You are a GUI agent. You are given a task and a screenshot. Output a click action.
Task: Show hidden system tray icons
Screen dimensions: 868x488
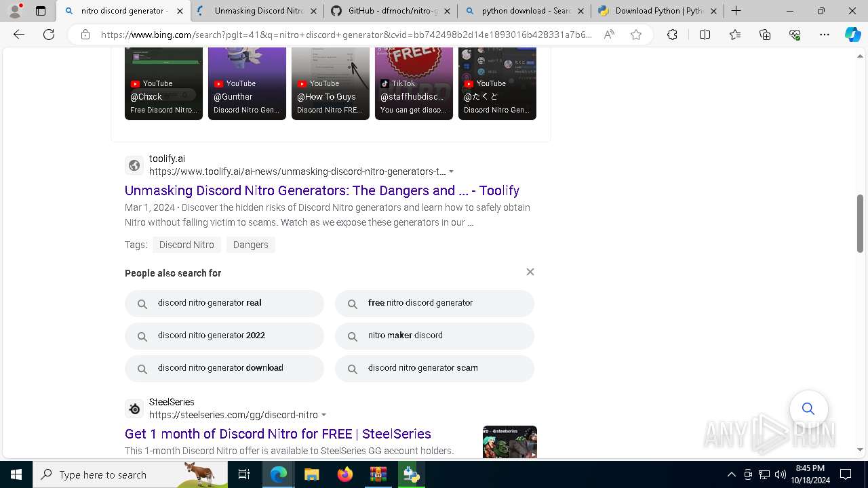click(x=731, y=474)
